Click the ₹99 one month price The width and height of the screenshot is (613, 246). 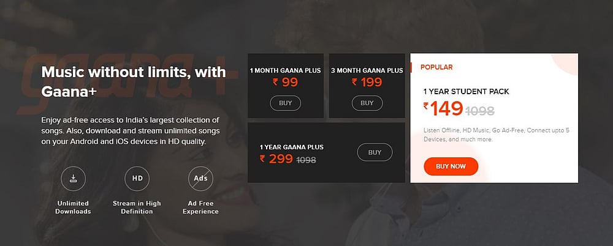tap(285, 83)
